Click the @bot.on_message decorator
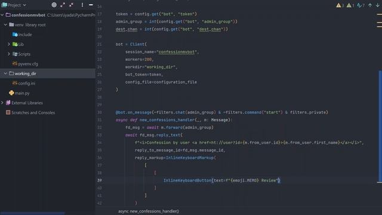 (134, 112)
